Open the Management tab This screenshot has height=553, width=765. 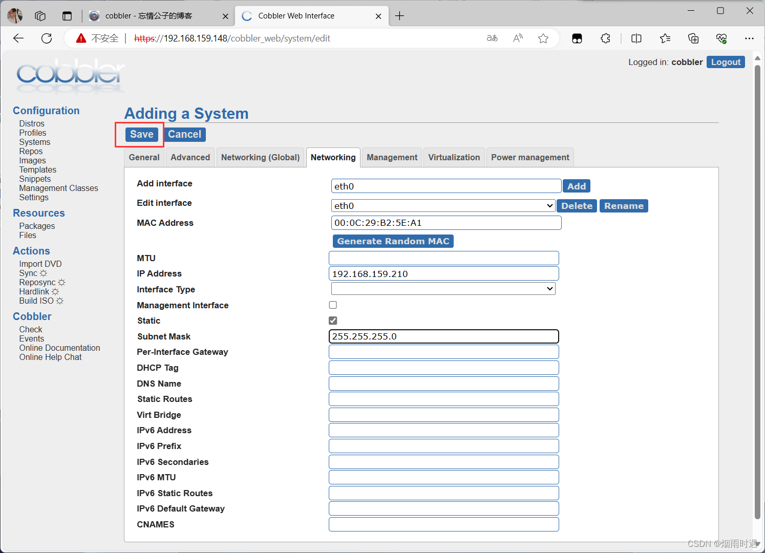(x=392, y=158)
